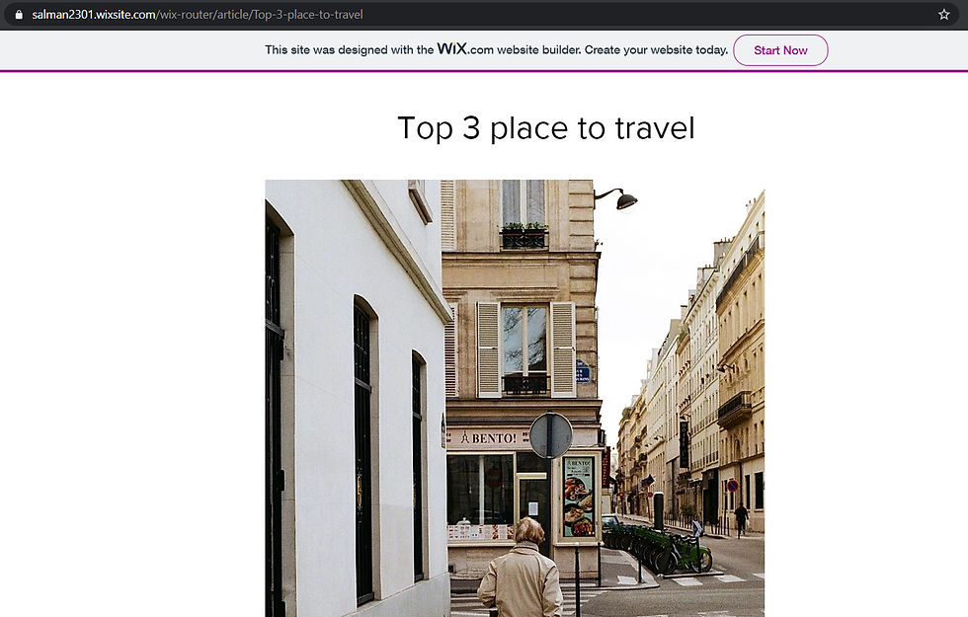
Task: Click the Top-3-place-to-travel URL path
Action: (307, 14)
